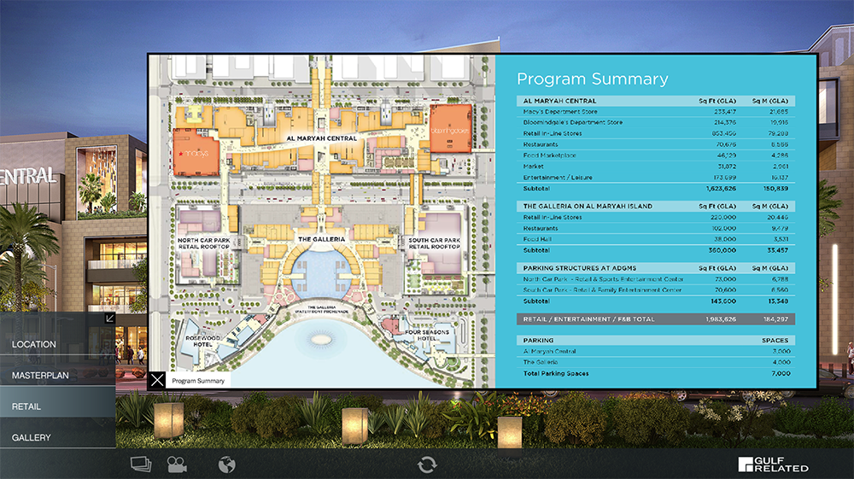Click THE GALLERIA map label
Screen dimensions: 854x479
coord(321,239)
